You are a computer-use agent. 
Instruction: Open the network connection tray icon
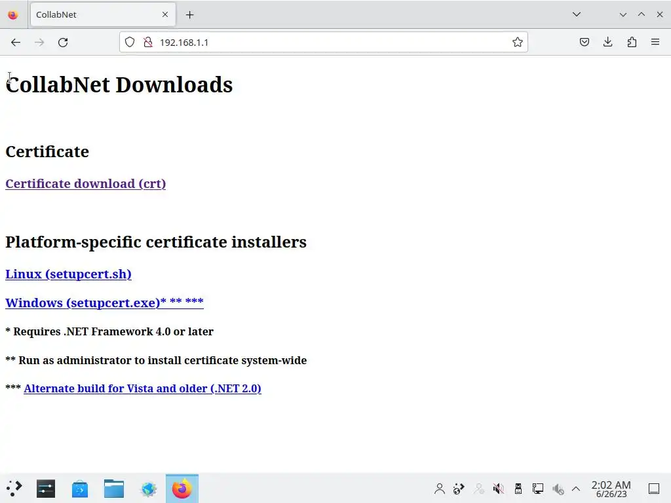(x=537, y=489)
